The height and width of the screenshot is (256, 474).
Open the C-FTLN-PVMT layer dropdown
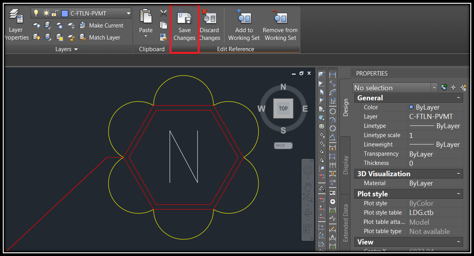pos(129,14)
